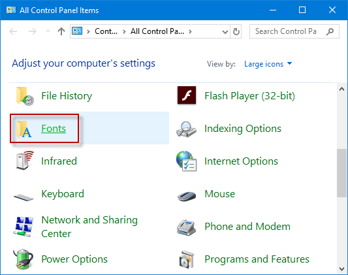
Task: Open the File History icon
Action: [25, 96]
